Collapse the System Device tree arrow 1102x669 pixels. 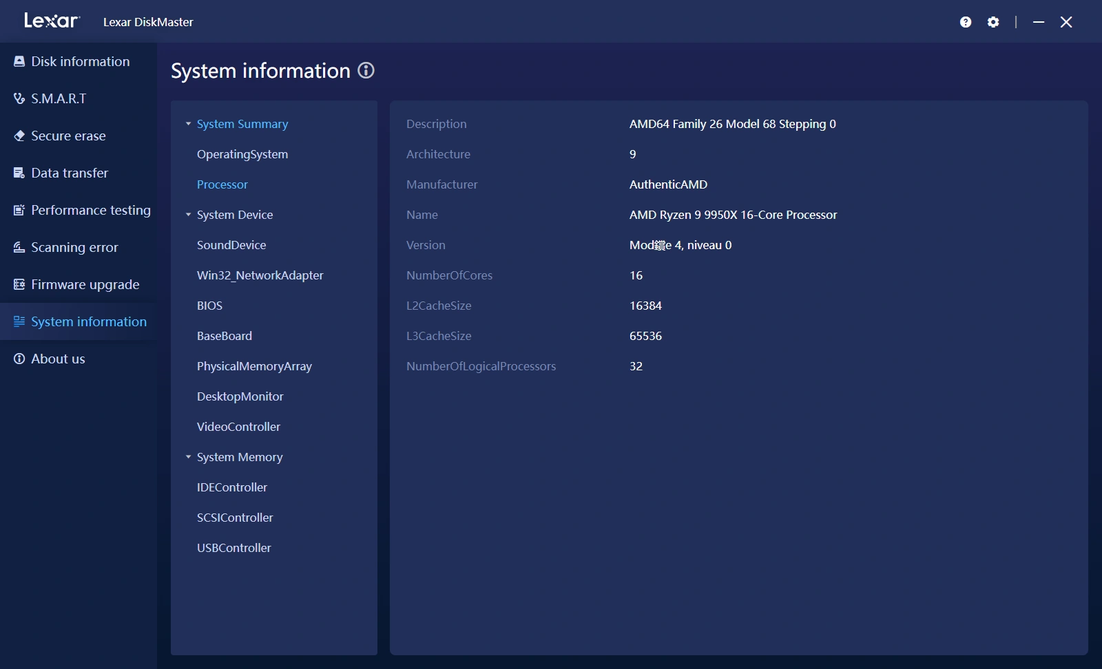pos(188,215)
